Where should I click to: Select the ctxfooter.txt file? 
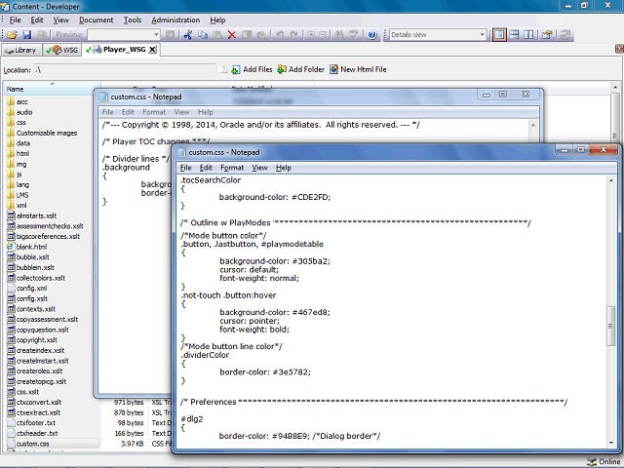click(31, 422)
